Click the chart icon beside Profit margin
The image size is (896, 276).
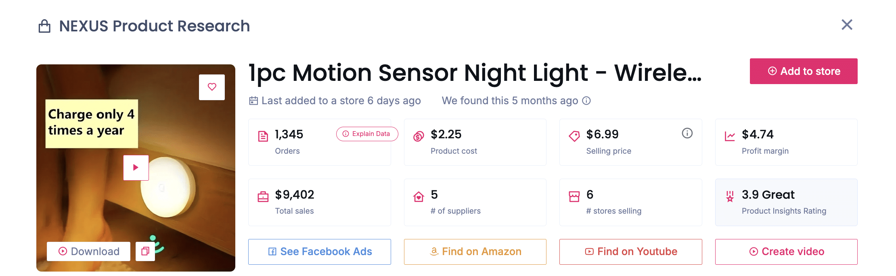point(730,136)
